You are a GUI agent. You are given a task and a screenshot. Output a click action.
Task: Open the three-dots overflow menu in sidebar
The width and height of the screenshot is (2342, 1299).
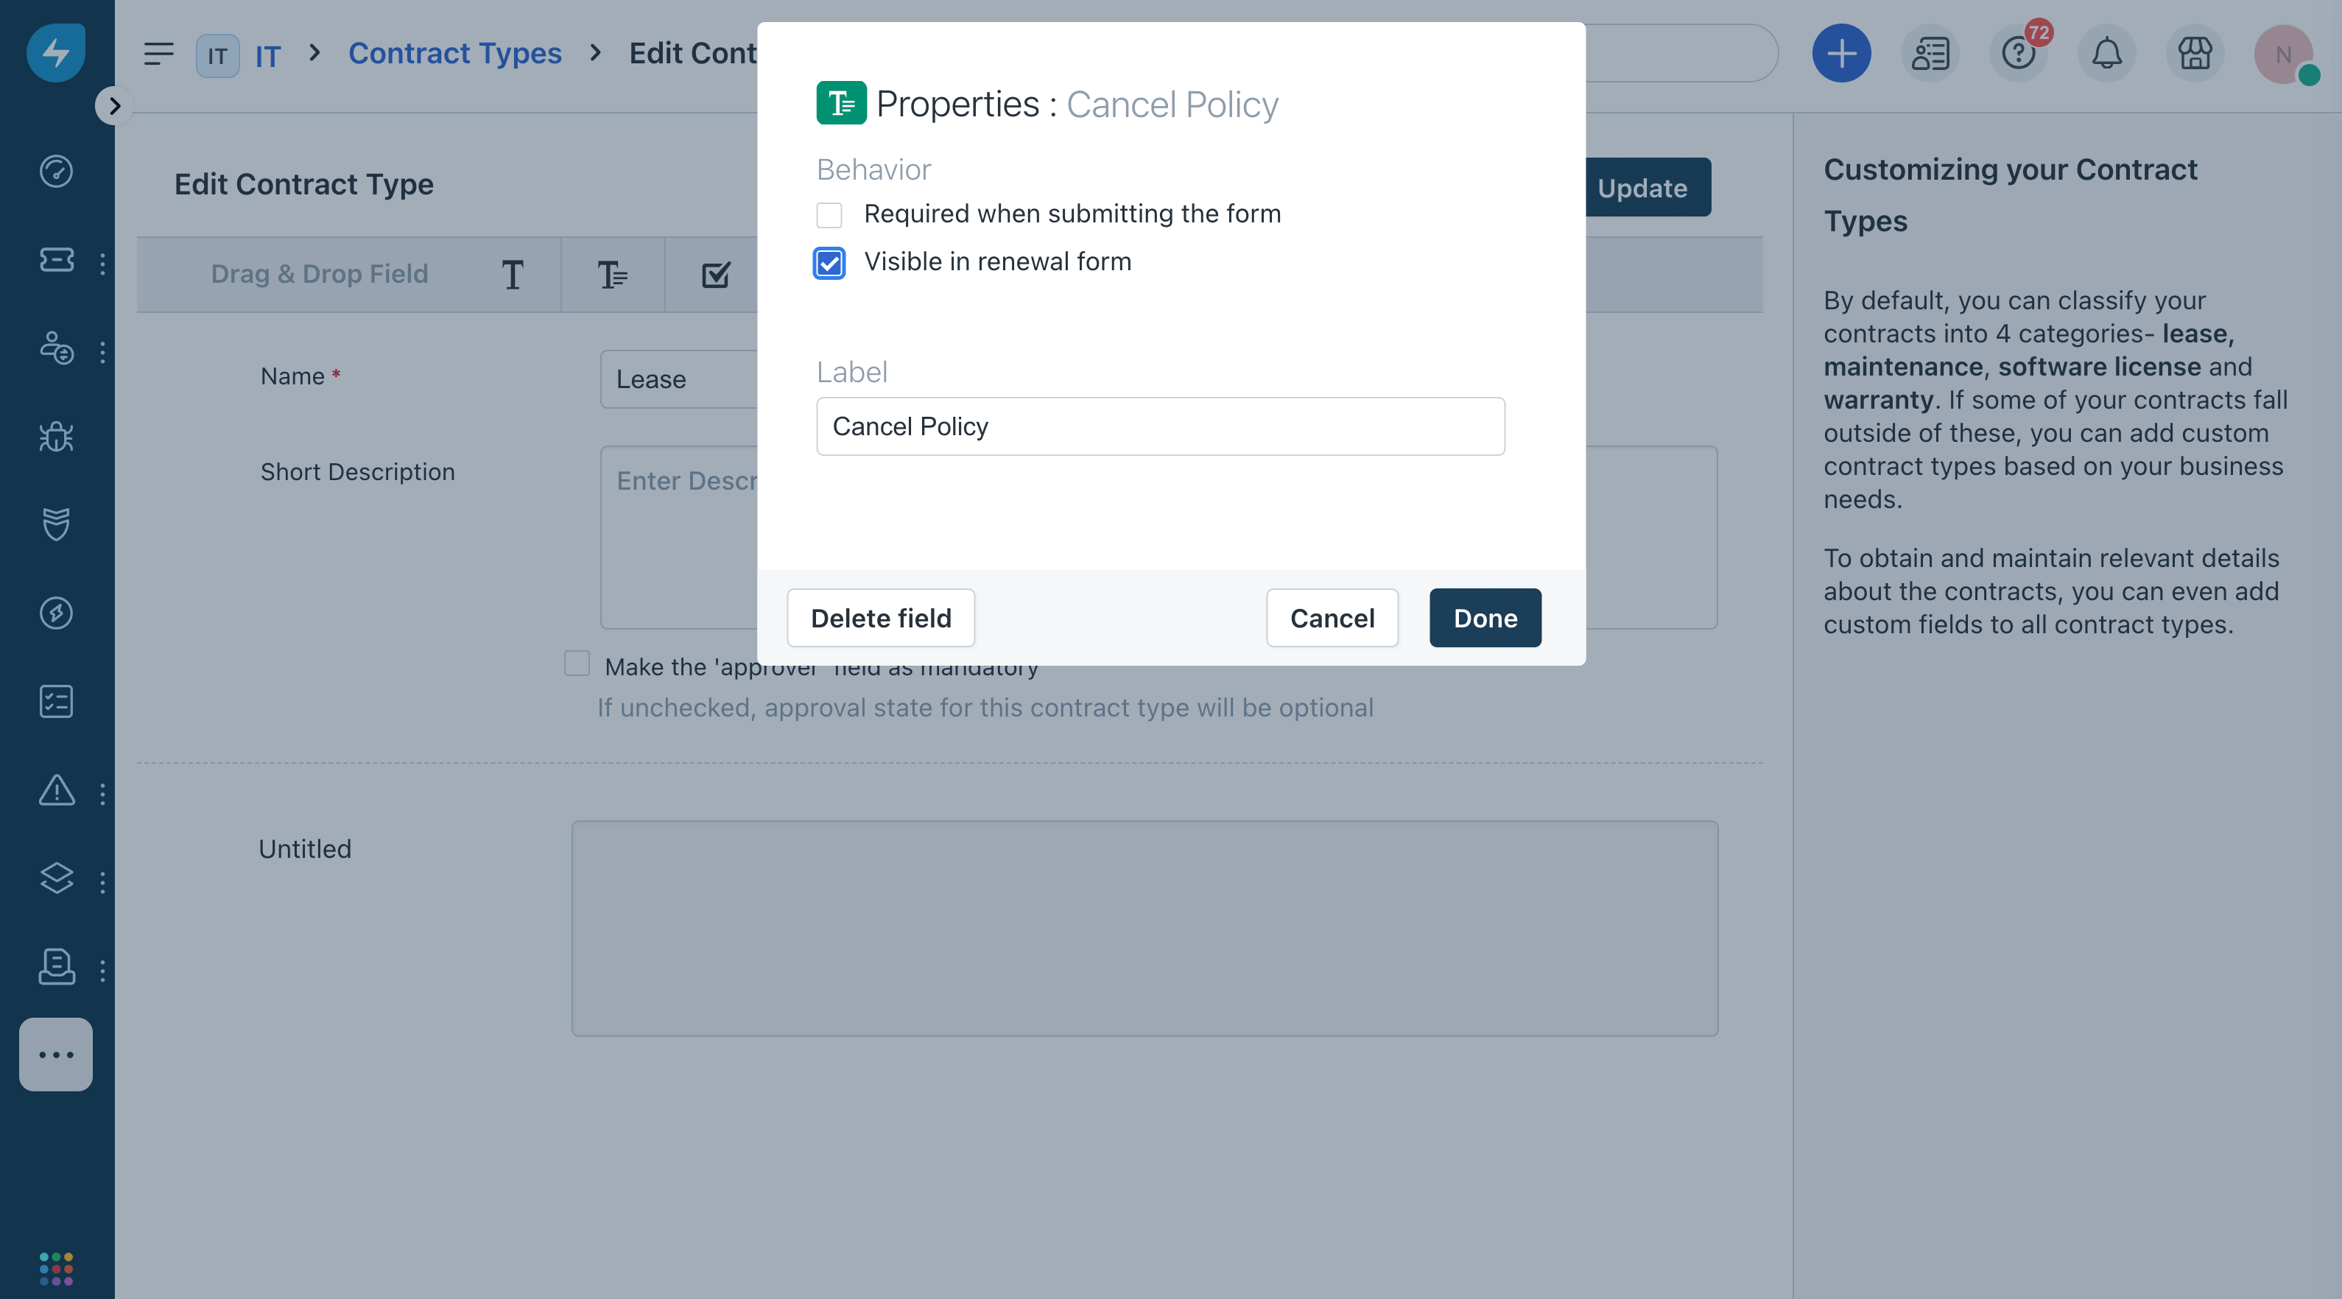click(57, 1055)
